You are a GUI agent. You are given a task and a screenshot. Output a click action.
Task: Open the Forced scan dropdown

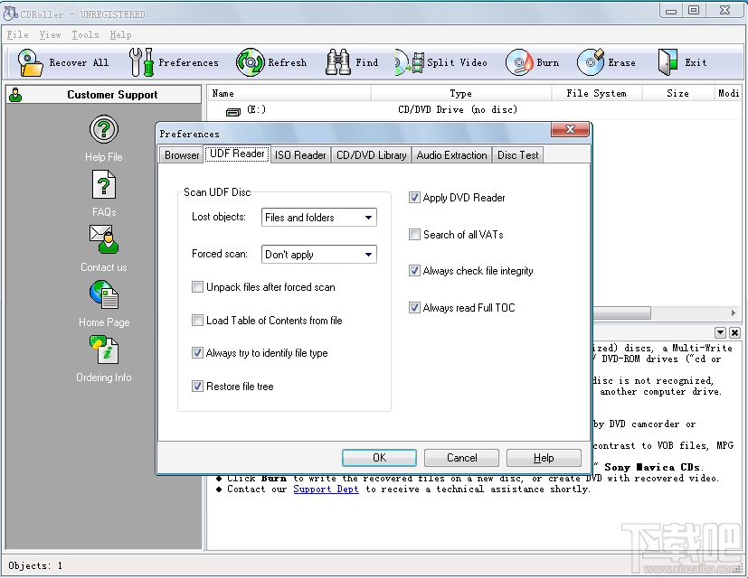[318, 254]
